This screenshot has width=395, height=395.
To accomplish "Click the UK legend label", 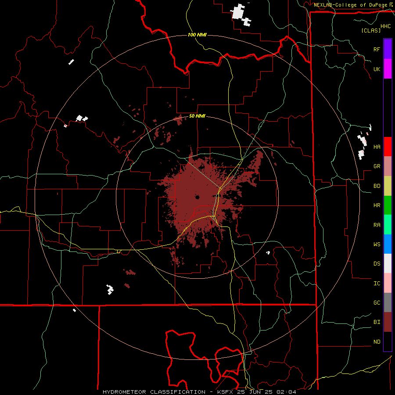I will click(x=377, y=69).
